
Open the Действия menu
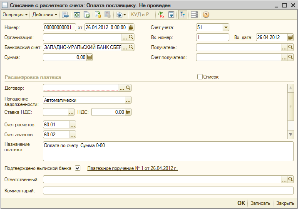[45, 15]
